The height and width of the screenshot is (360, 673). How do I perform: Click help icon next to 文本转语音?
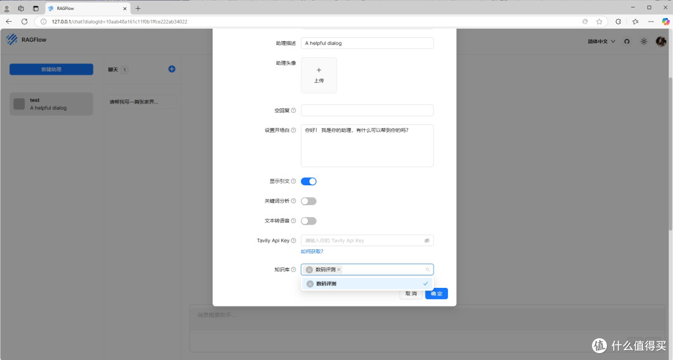click(x=294, y=221)
